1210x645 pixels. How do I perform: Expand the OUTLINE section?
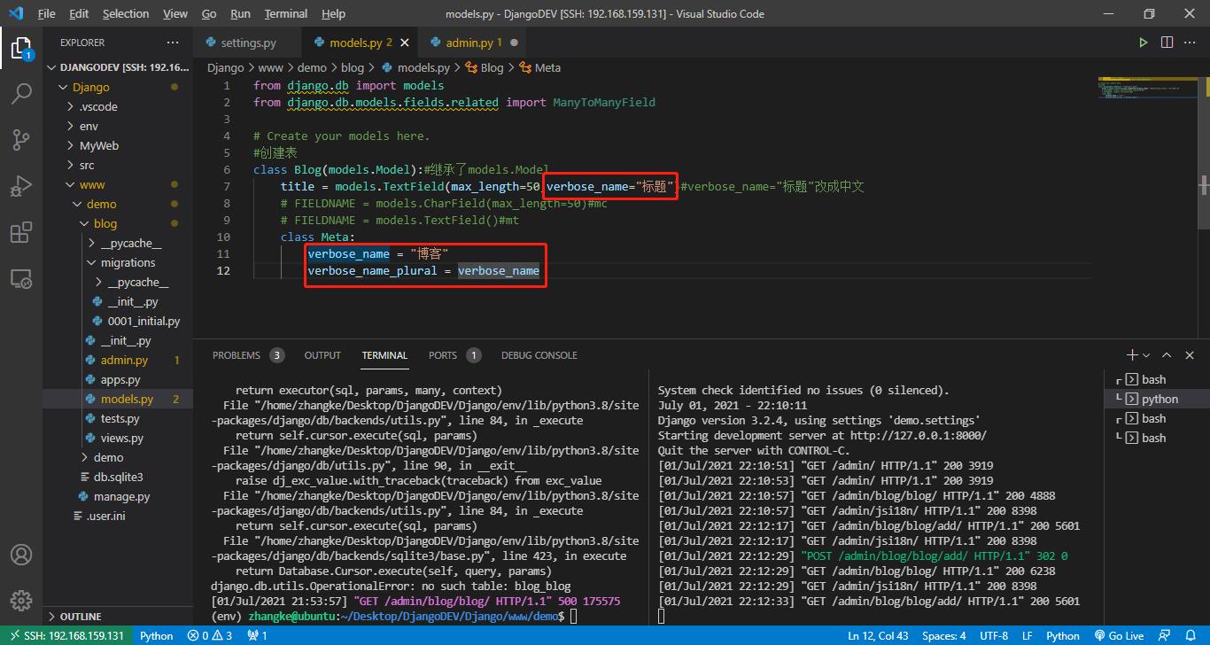coord(118,616)
